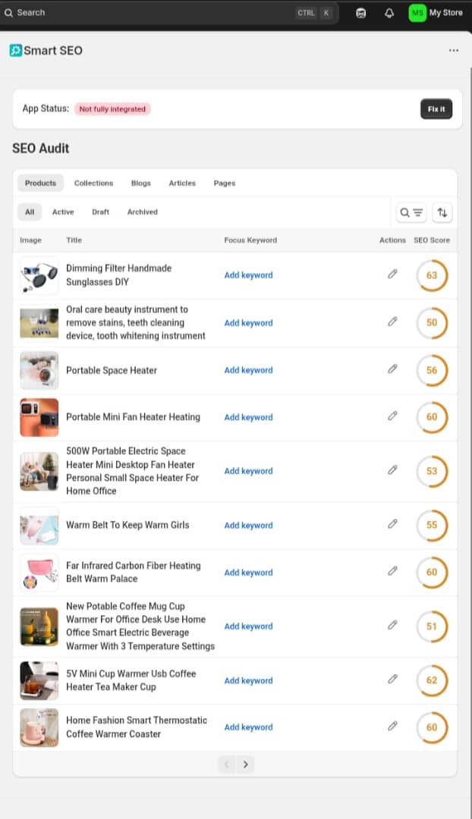This screenshot has width=472, height=819.
Task: Open the three-dot menu beside Smart SEO
Action: (453, 51)
